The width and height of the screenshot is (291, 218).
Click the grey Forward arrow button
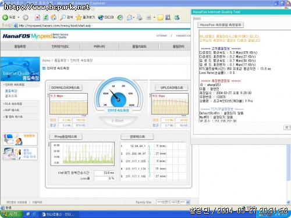[x=26, y=17]
